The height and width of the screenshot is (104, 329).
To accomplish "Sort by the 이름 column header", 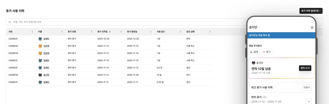I will click(x=40, y=32).
